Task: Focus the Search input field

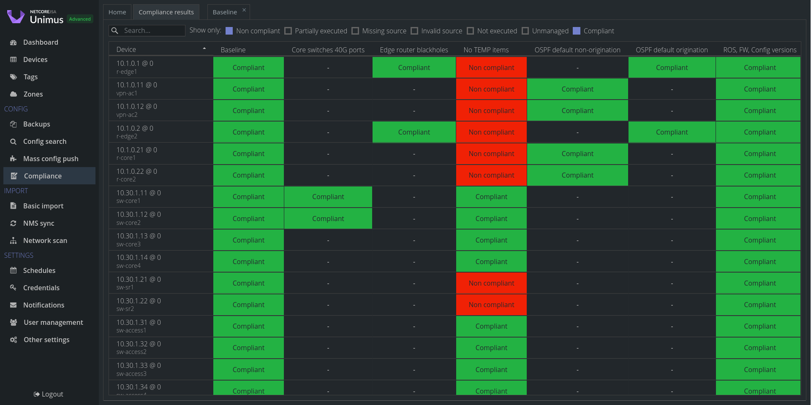Action: pyautogui.click(x=152, y=31)
